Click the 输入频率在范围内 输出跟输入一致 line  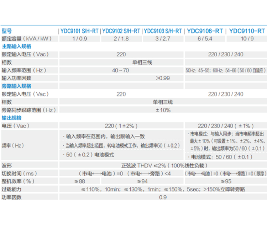[104, 136]
